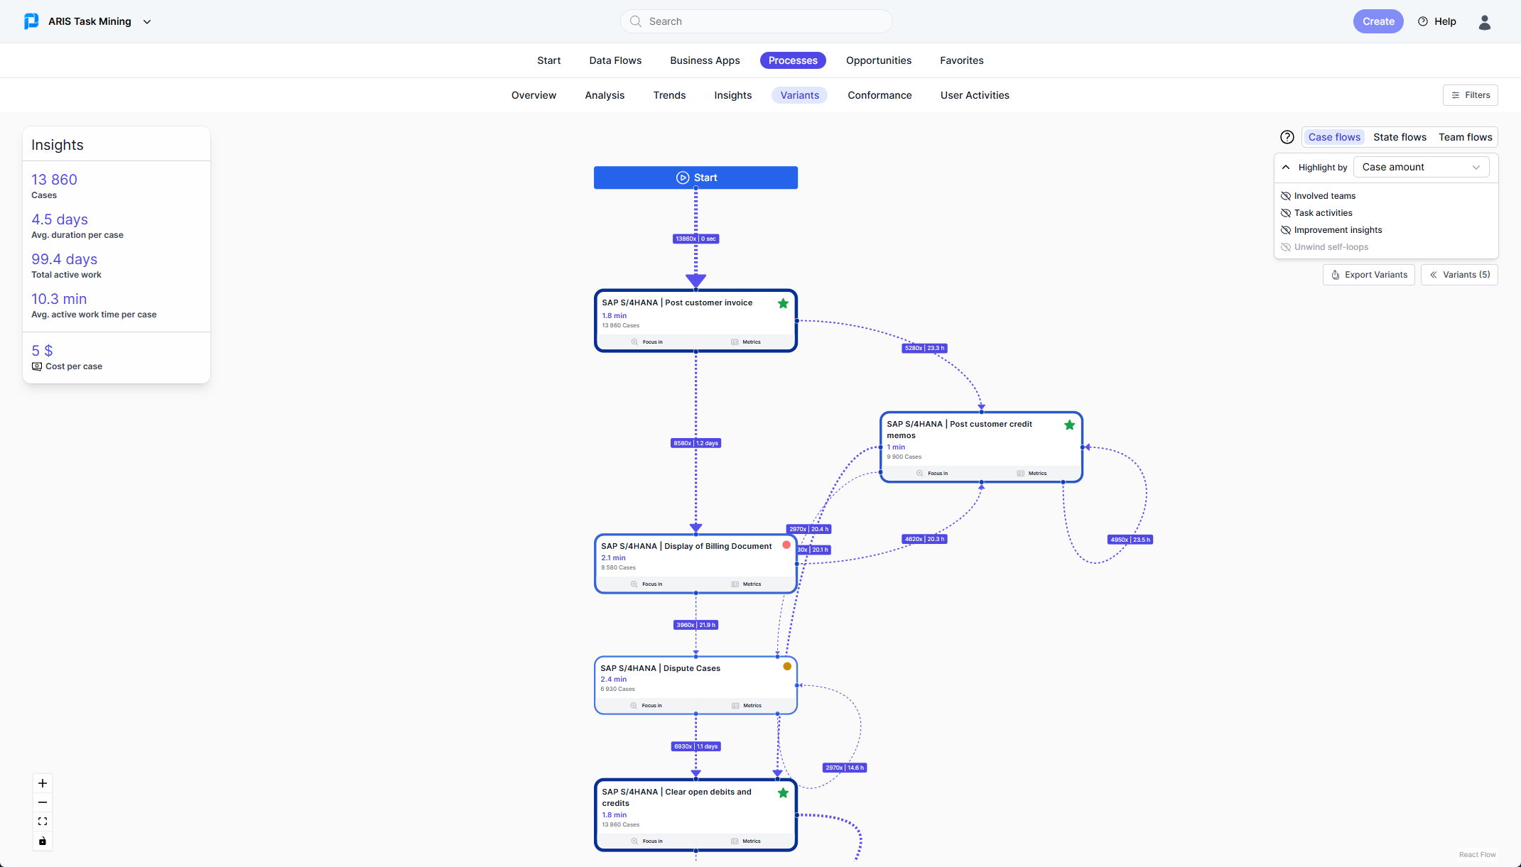Viewport: 1521px width, 867px height.
Task: Open Metrics on Post customer credit memos node
Action: coord(1031,474)
